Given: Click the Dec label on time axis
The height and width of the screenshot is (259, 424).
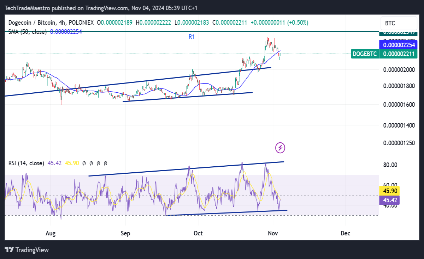Looking at the screenshot, I should pos(345,233).
